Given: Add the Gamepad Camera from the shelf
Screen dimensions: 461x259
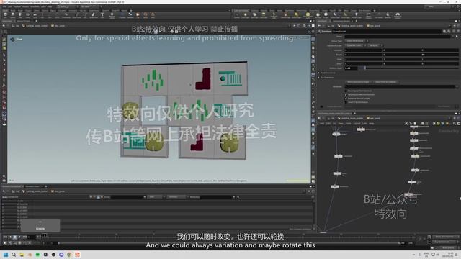Looking at the screenshot, I should pos(398,15).
